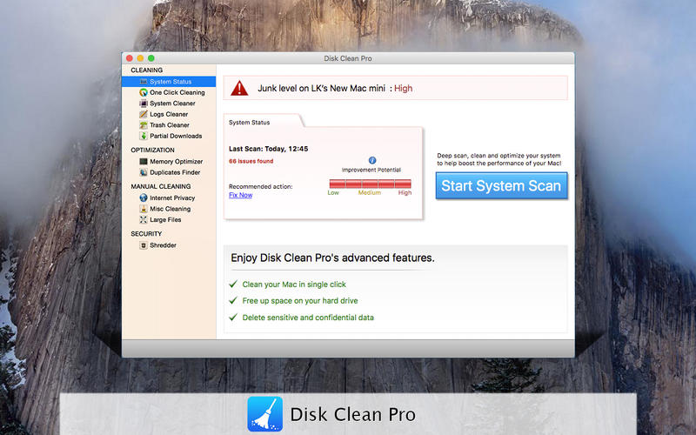Click Enjoy Disk Clean Pro's advanced features heading
The height and width of the screenshot is (435, 696).
tap(332, 258)
